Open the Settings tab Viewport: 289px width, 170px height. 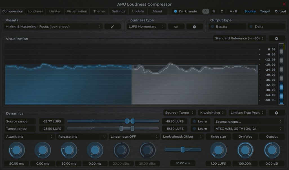click(x=118, y=11)
